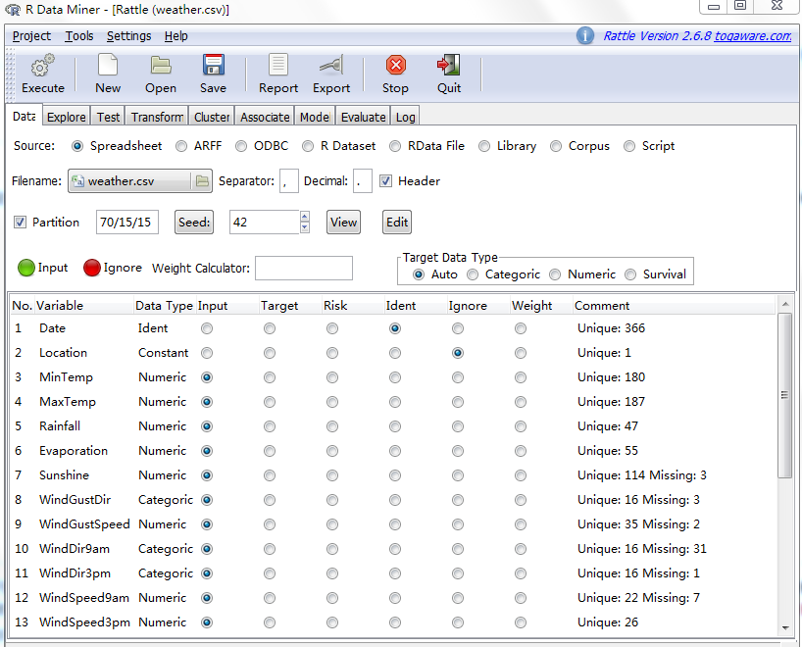This screenshot has width=802, height=647.
Task: Set target data type to Numeric
Action: pos(556,274)
